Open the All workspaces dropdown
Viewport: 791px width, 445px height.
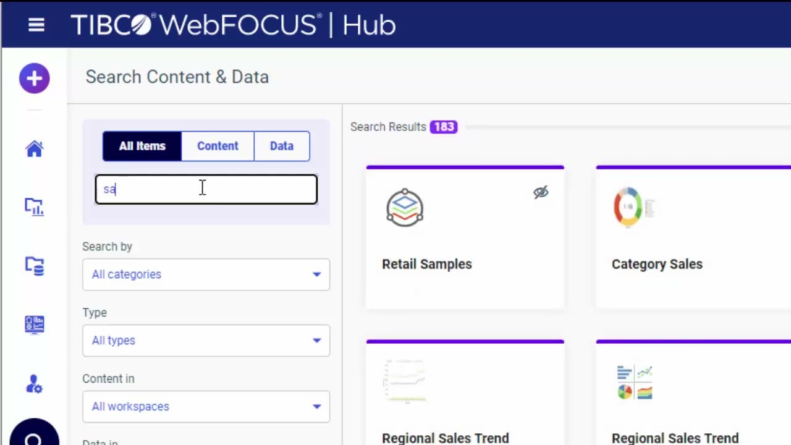(206, 407)
